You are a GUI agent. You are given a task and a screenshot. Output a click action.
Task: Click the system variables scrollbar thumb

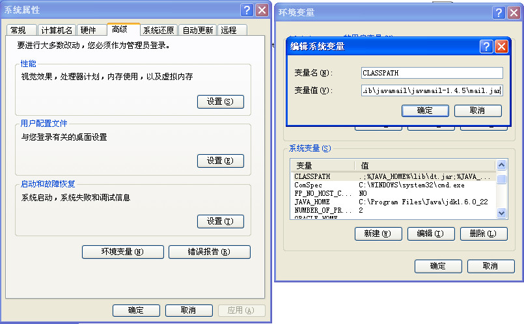pos(501,179)
